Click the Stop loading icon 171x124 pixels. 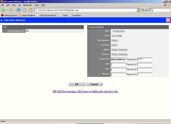pos(25,10)
